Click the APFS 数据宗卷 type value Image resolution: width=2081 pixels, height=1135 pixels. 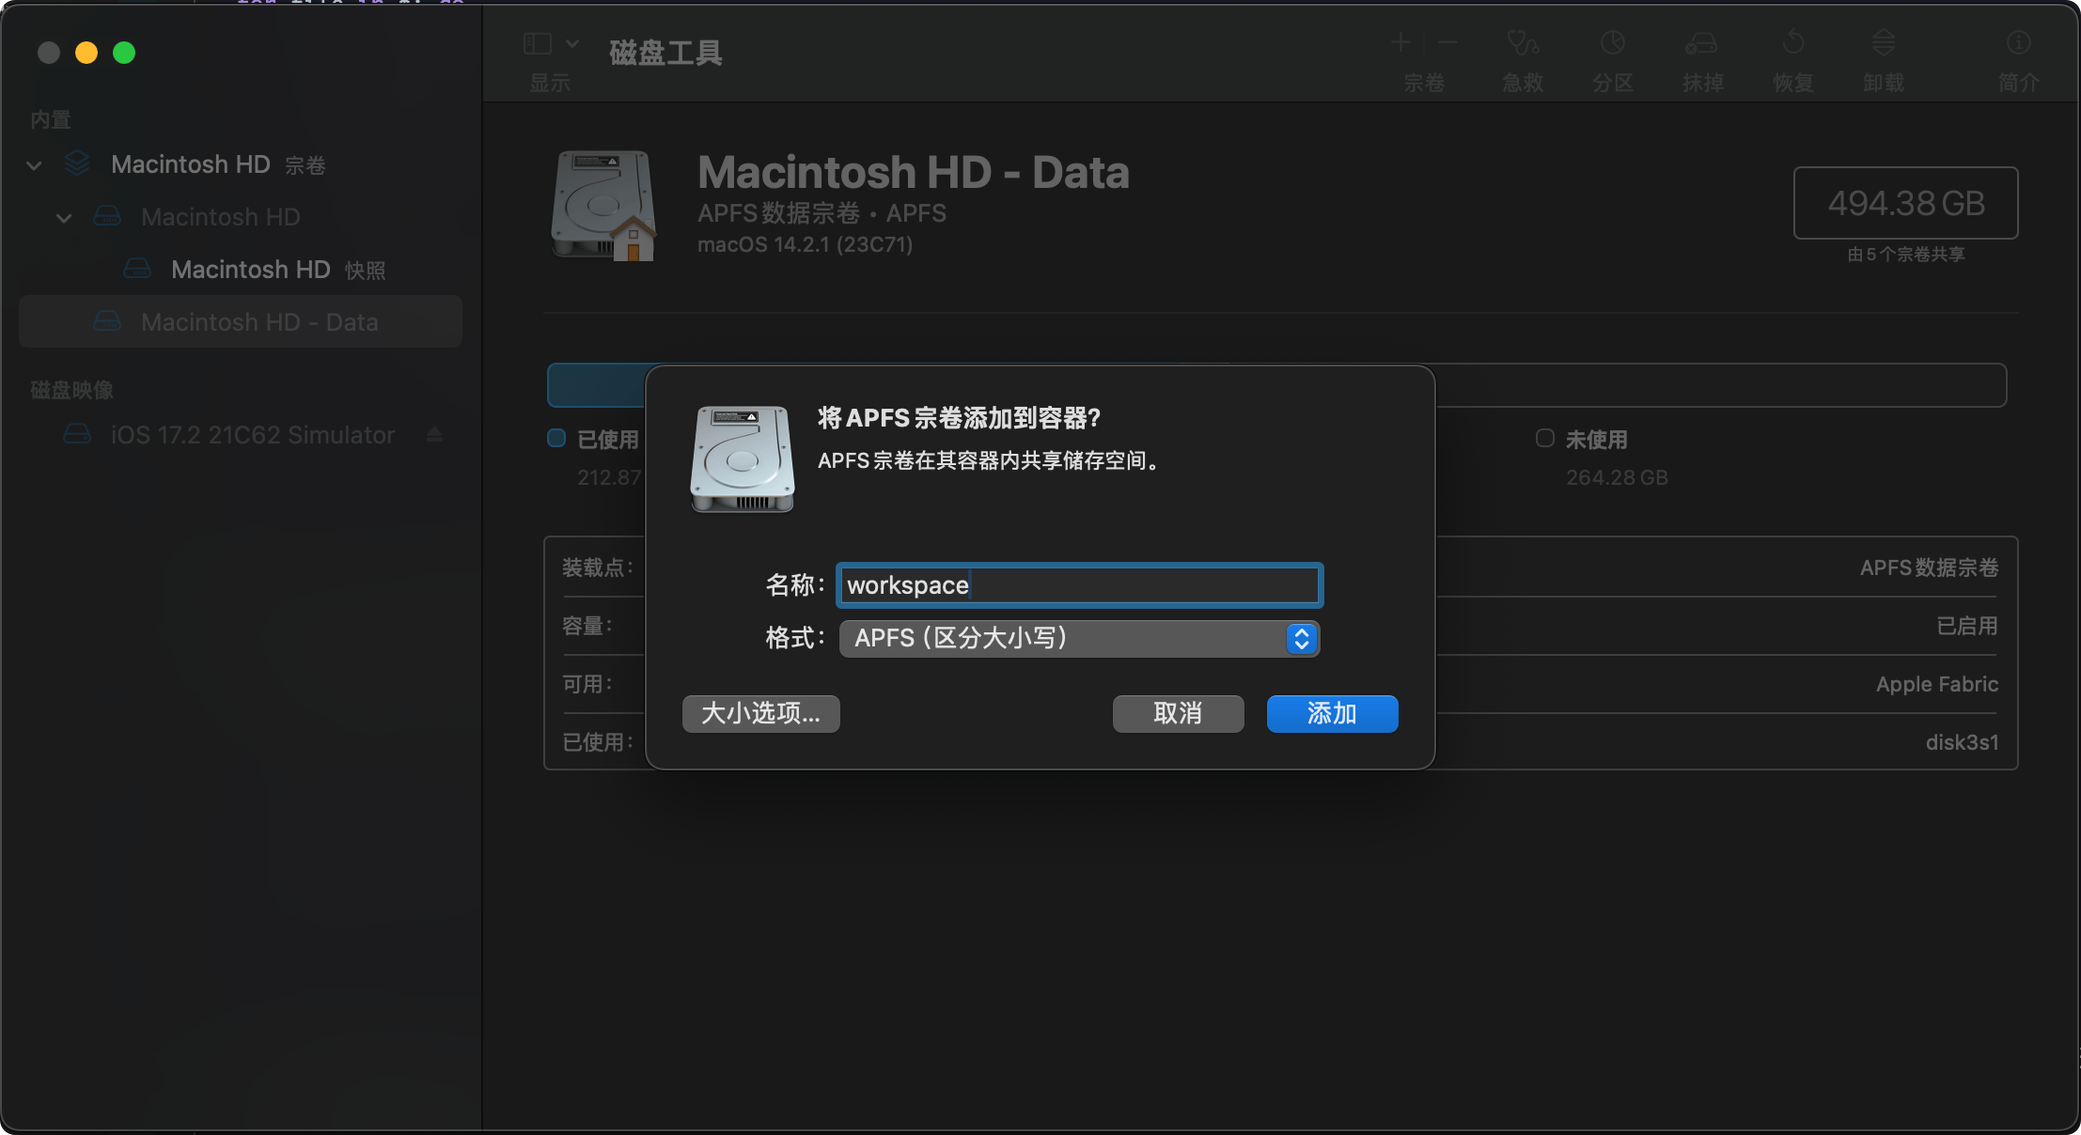1929,567
